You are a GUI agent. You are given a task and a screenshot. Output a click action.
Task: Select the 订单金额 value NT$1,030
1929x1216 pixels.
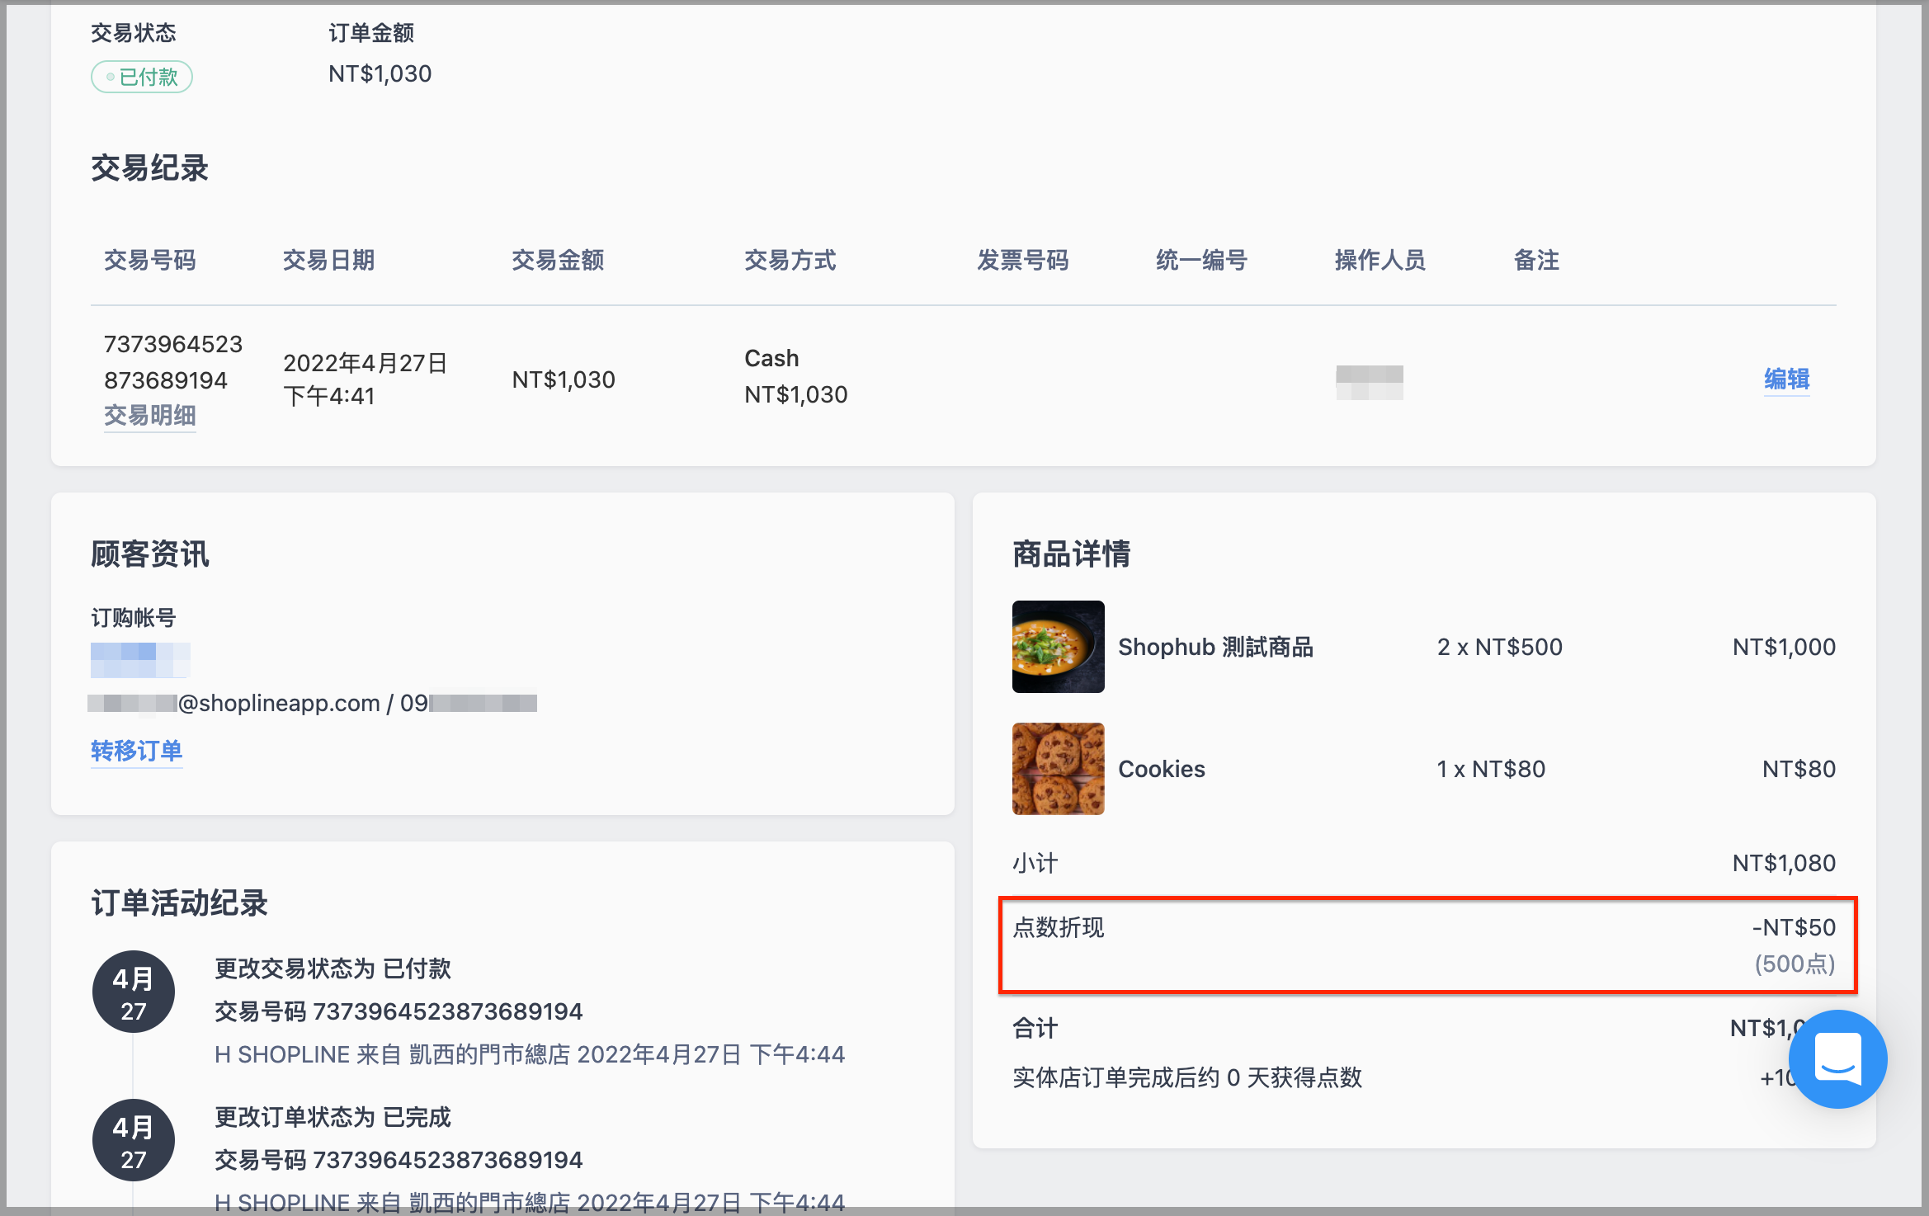coord(380,73)
